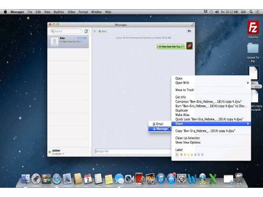Apply the purple label color
This screenshot has width=263, height=197.
(199, 155)
